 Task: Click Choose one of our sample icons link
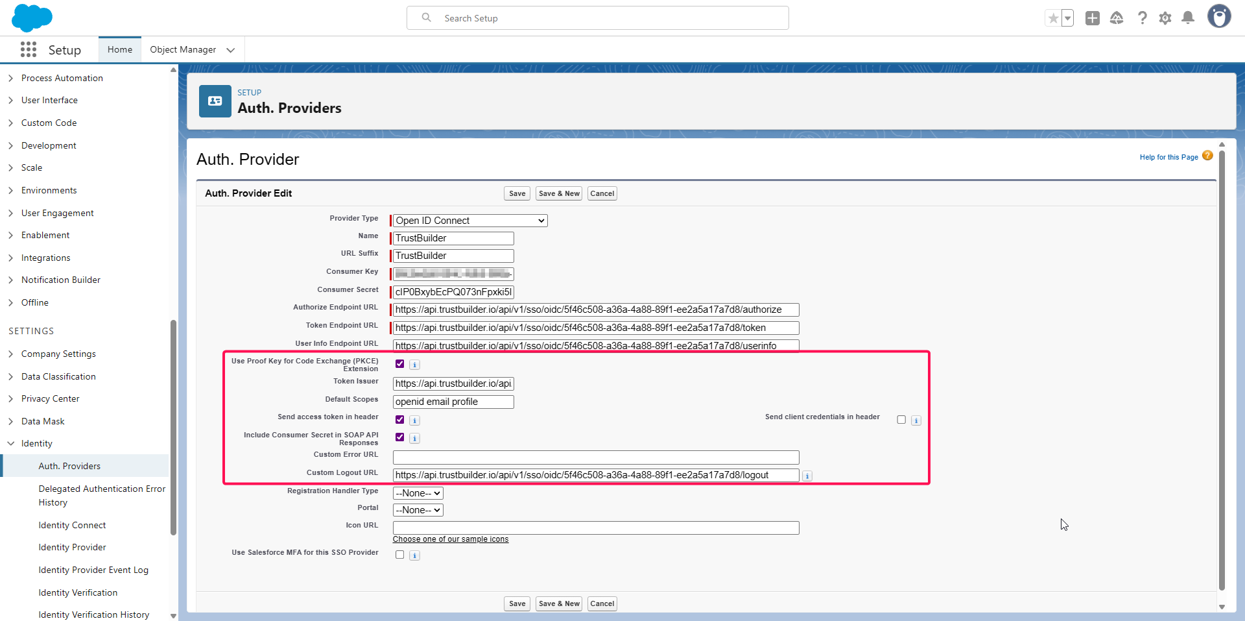[451, 539]
